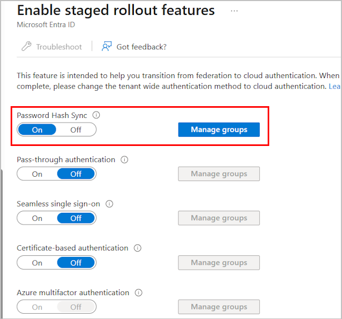Select Off for Pass-through authentication
Viewport: 342px width, 319px height.
[76, 174]
